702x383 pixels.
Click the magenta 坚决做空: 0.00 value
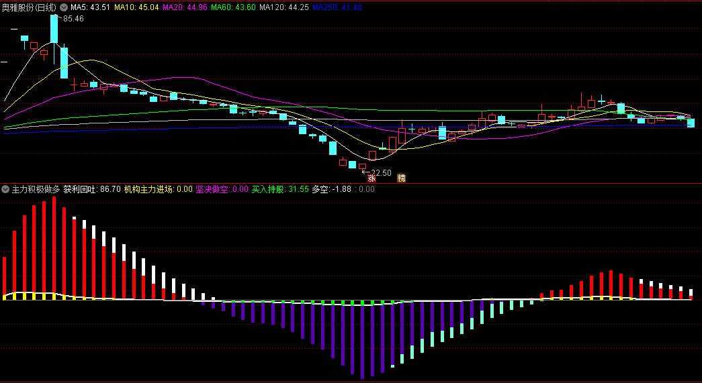[x=222, y=189]
